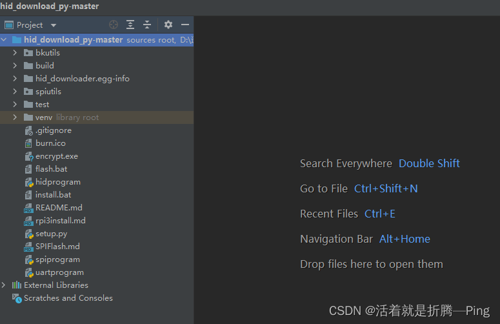Image resolution: width=500 pixels, height=324 pixels.
Task: Select the SPIFlash.md file name
Action: tap(57, 247)
